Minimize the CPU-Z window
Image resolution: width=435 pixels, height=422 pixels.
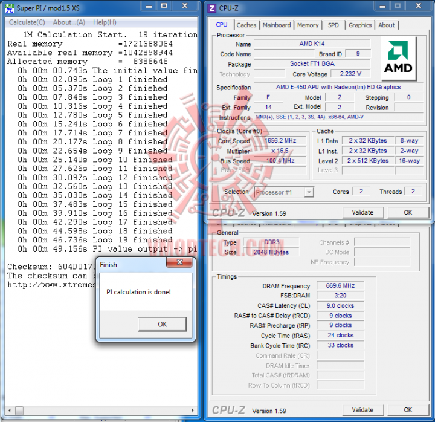(382, 6)
